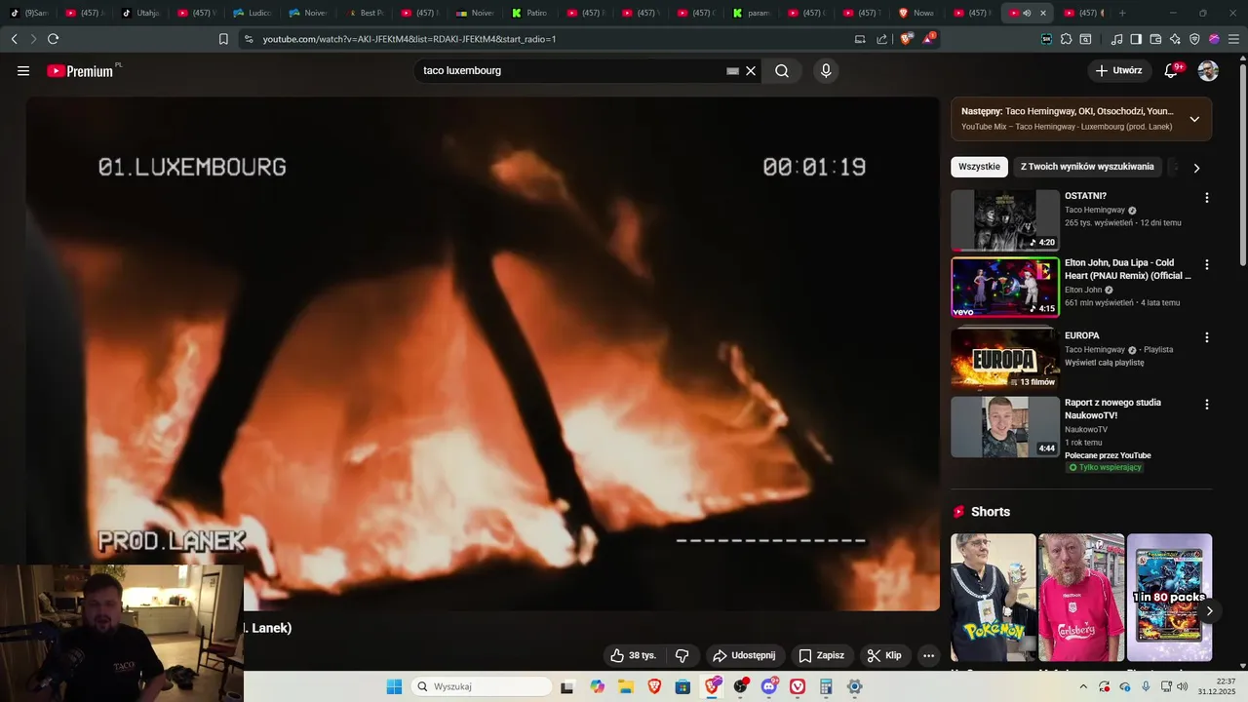Open the Pokémon Shorts thumbnail
Image resolution: width=1248 pixels, height=702 pixels.
tap(994, 597)
